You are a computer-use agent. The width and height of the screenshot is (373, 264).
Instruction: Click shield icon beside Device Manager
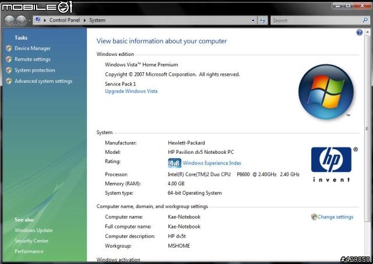pos(9,48)
